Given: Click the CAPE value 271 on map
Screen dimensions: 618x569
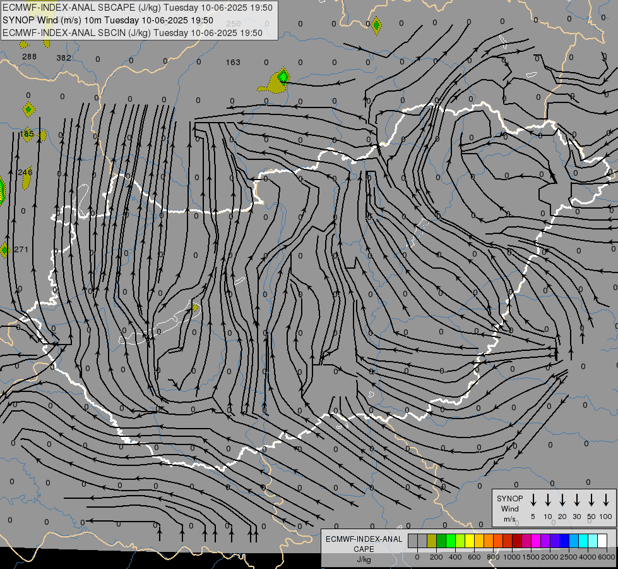Looking at the screenshot, I should point(21,250).
